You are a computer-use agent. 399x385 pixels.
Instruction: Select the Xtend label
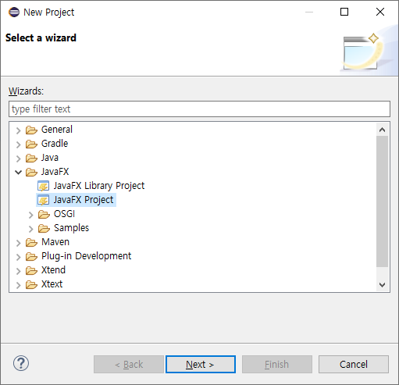coord(53,270)
